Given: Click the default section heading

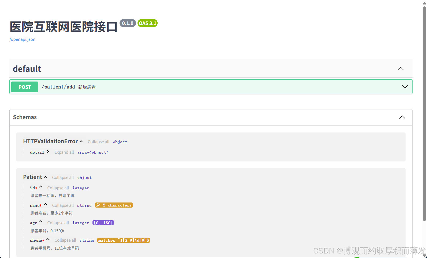Looking at the screenshot, I should 27,69.
